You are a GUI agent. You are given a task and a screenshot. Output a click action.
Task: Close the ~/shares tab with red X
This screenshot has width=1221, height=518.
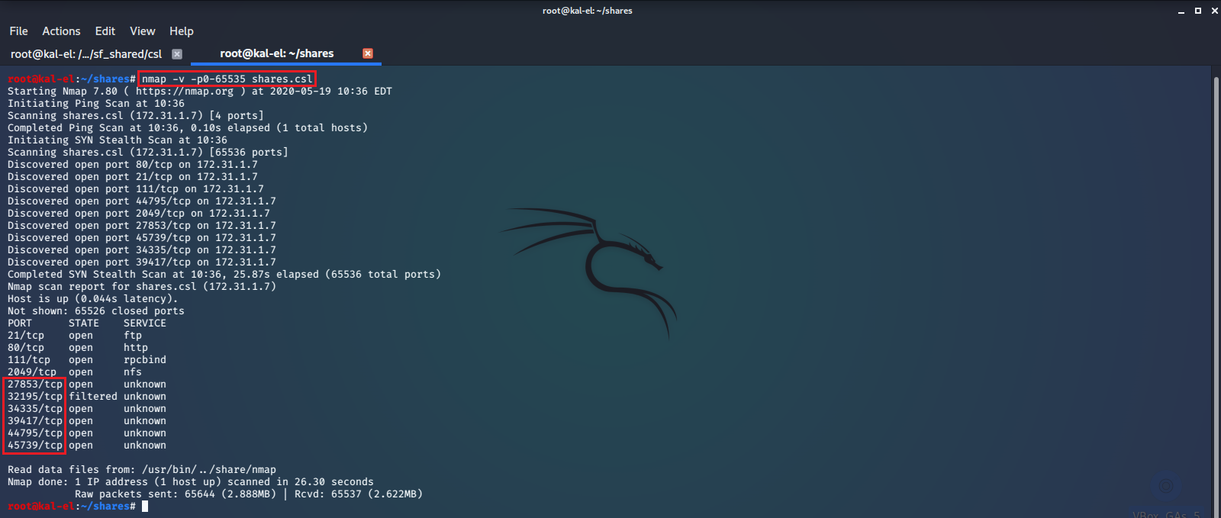(x=368, y=53)
